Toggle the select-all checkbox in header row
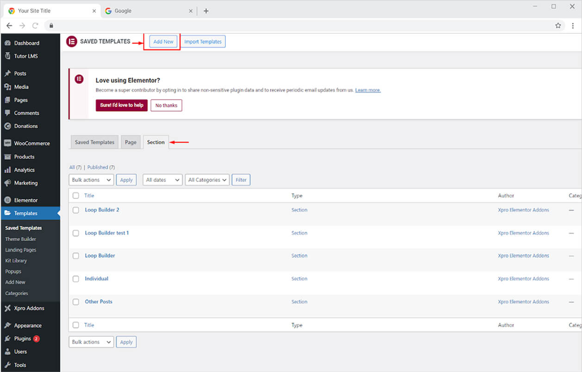Screen dimensions: 582x372 coord(76,196)
